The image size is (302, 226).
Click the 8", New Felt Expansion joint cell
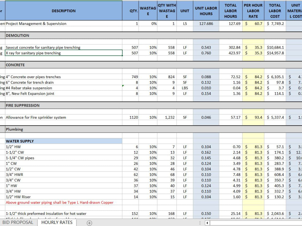tap(63, 94)
